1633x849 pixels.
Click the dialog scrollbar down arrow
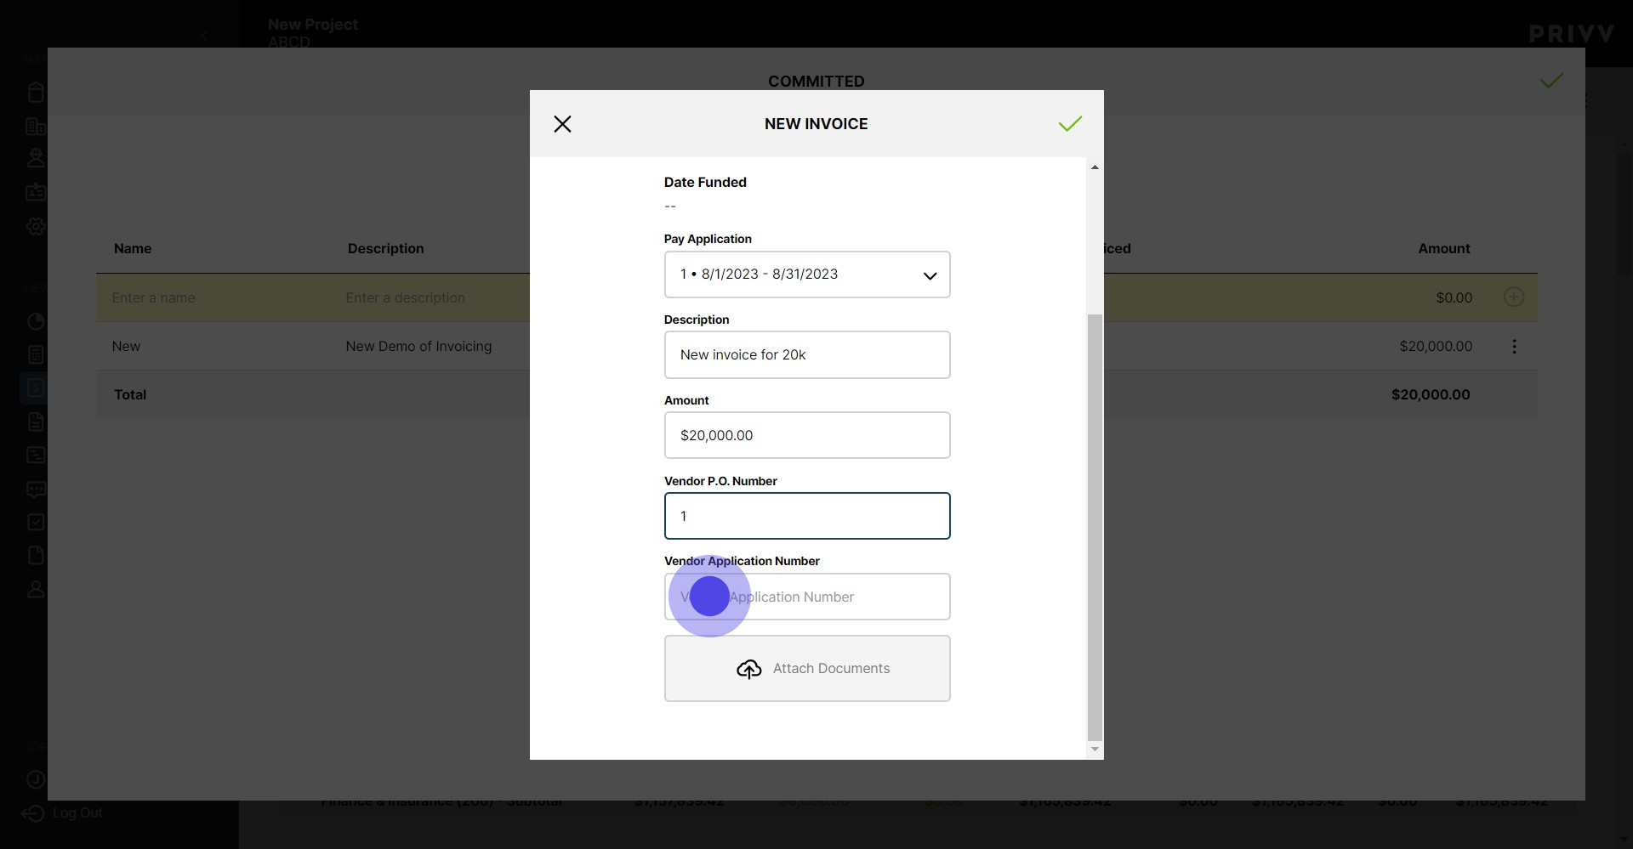[x=1095, y=750]
